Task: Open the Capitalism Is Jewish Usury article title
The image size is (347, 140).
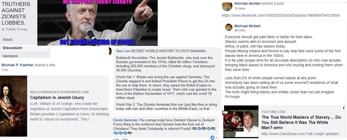Action: (x=57, y=98)
